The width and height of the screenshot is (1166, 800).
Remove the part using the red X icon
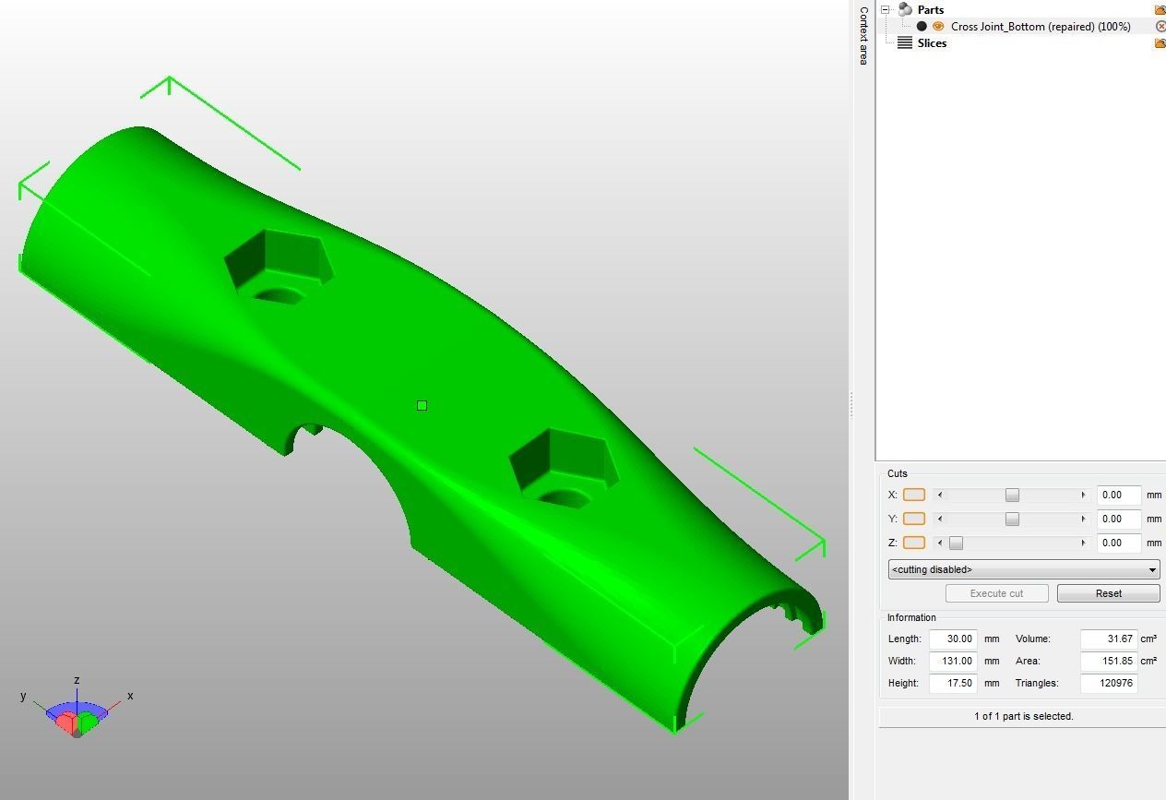coord(1160,26)
